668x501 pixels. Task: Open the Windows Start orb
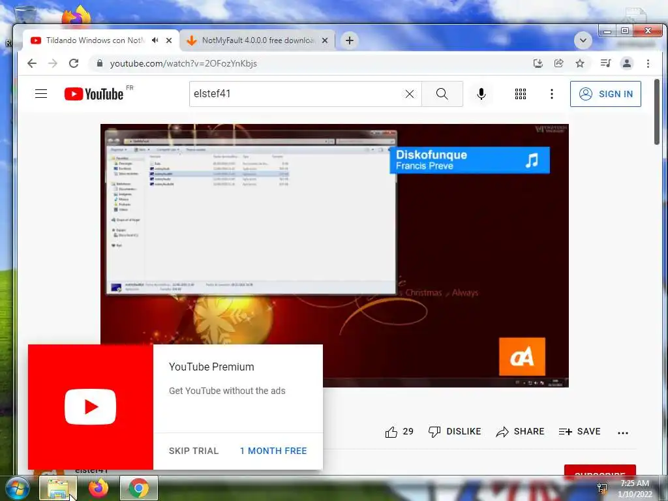point(18,488)
